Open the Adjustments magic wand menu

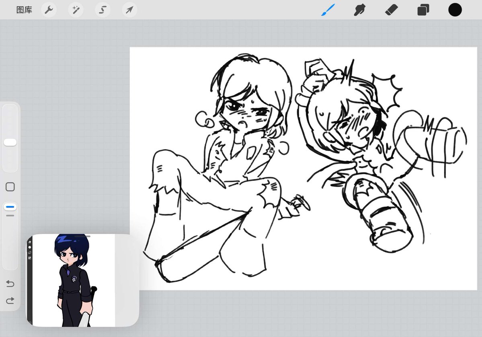pyautogui.click(x=76, y=10)
